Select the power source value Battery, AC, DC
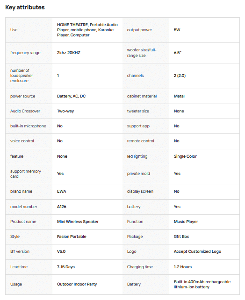245x300 pixels. pos(72,96)
